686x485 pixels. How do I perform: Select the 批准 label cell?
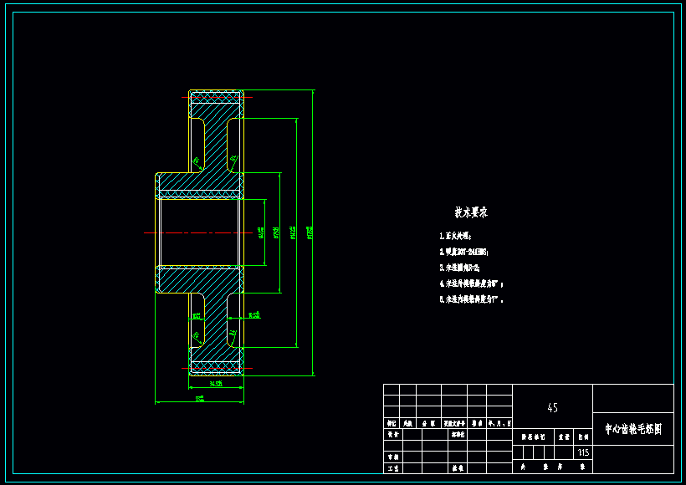[x=458, y=468]
